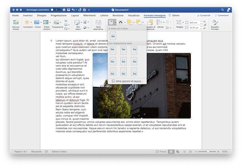The height and width of the screenshot is (167, 242).
Task: Expand the Colore dropdown arrow
Action: click(x=41, y=22)
